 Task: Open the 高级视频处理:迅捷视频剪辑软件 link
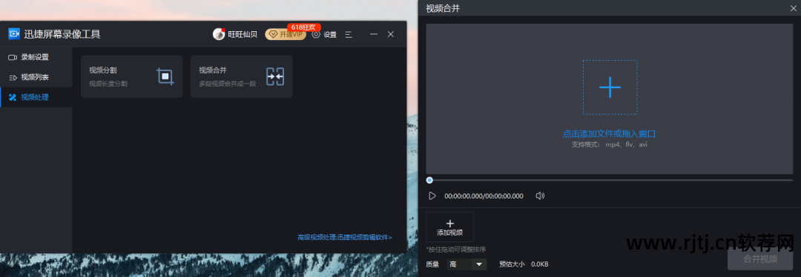tap(345, 237)
